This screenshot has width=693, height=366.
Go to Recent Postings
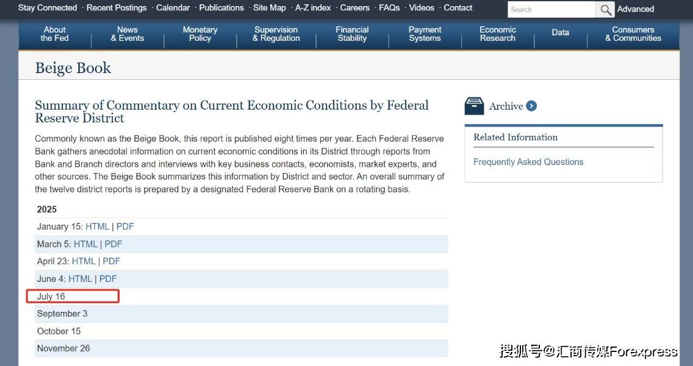pos(117,7)
